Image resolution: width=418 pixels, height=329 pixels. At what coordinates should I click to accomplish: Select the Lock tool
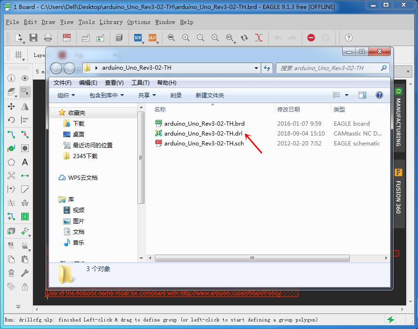tap(25, 287)
